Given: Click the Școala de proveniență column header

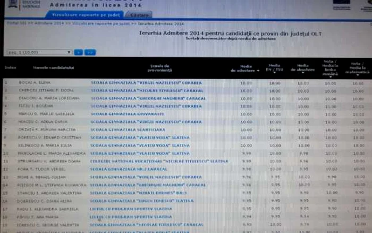Looking at the screenshot, I should pos(159,68).
